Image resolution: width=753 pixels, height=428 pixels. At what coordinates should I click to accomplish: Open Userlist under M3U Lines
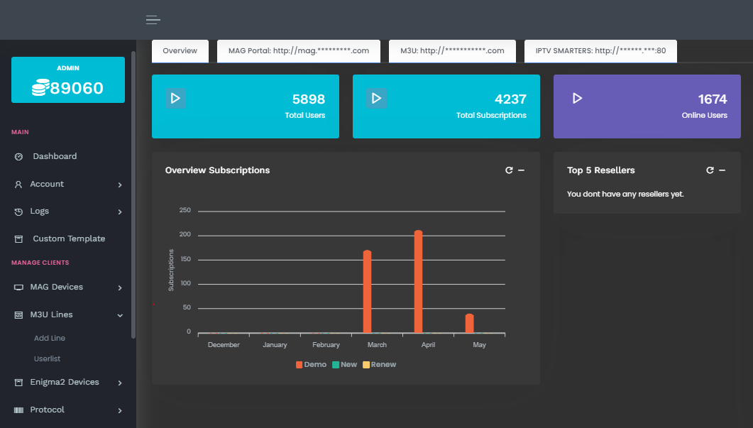coord(47,359)
